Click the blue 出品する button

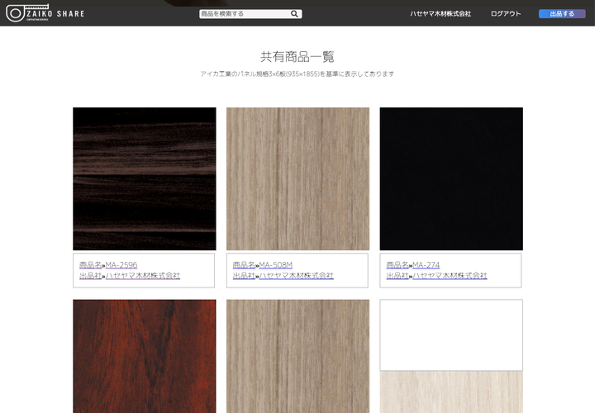[562, 14]
